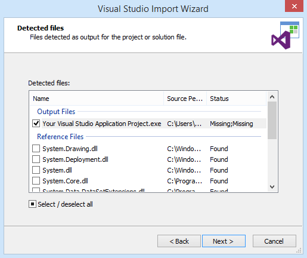This screenshot has height=258, width=307.
Task: Sort list by Status column
Action: tap(236, 99)
